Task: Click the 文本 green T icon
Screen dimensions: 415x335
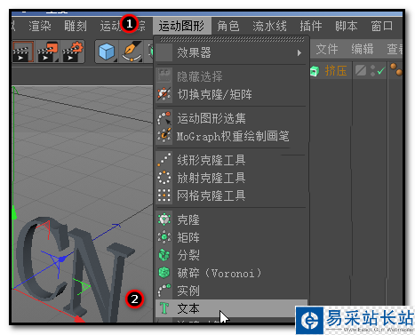Action: 164,308
